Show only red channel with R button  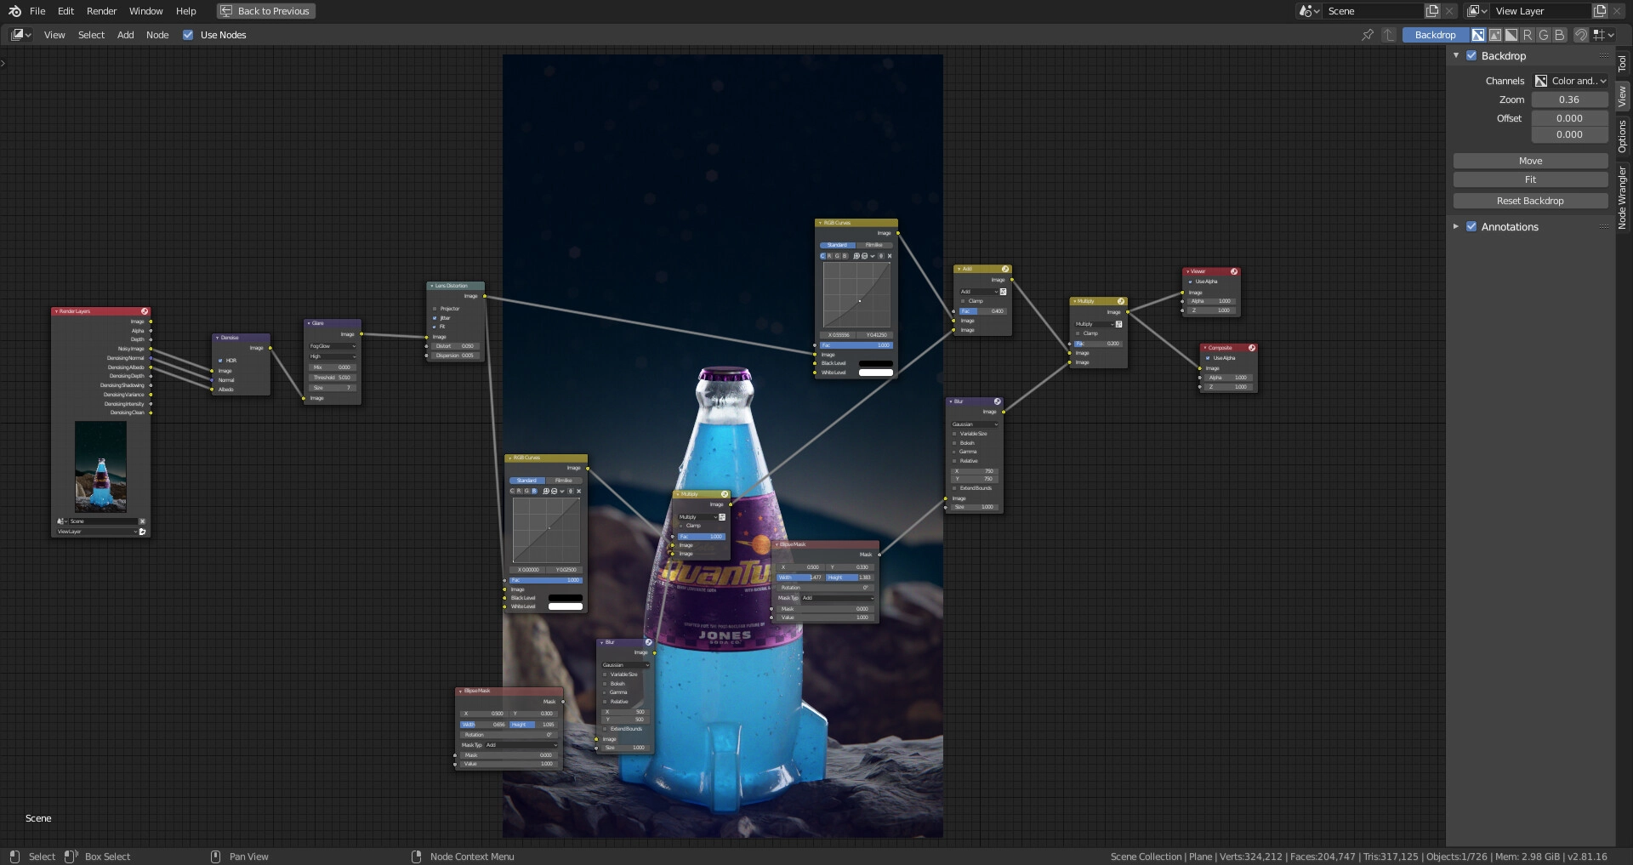click(x=1528, y=35)
